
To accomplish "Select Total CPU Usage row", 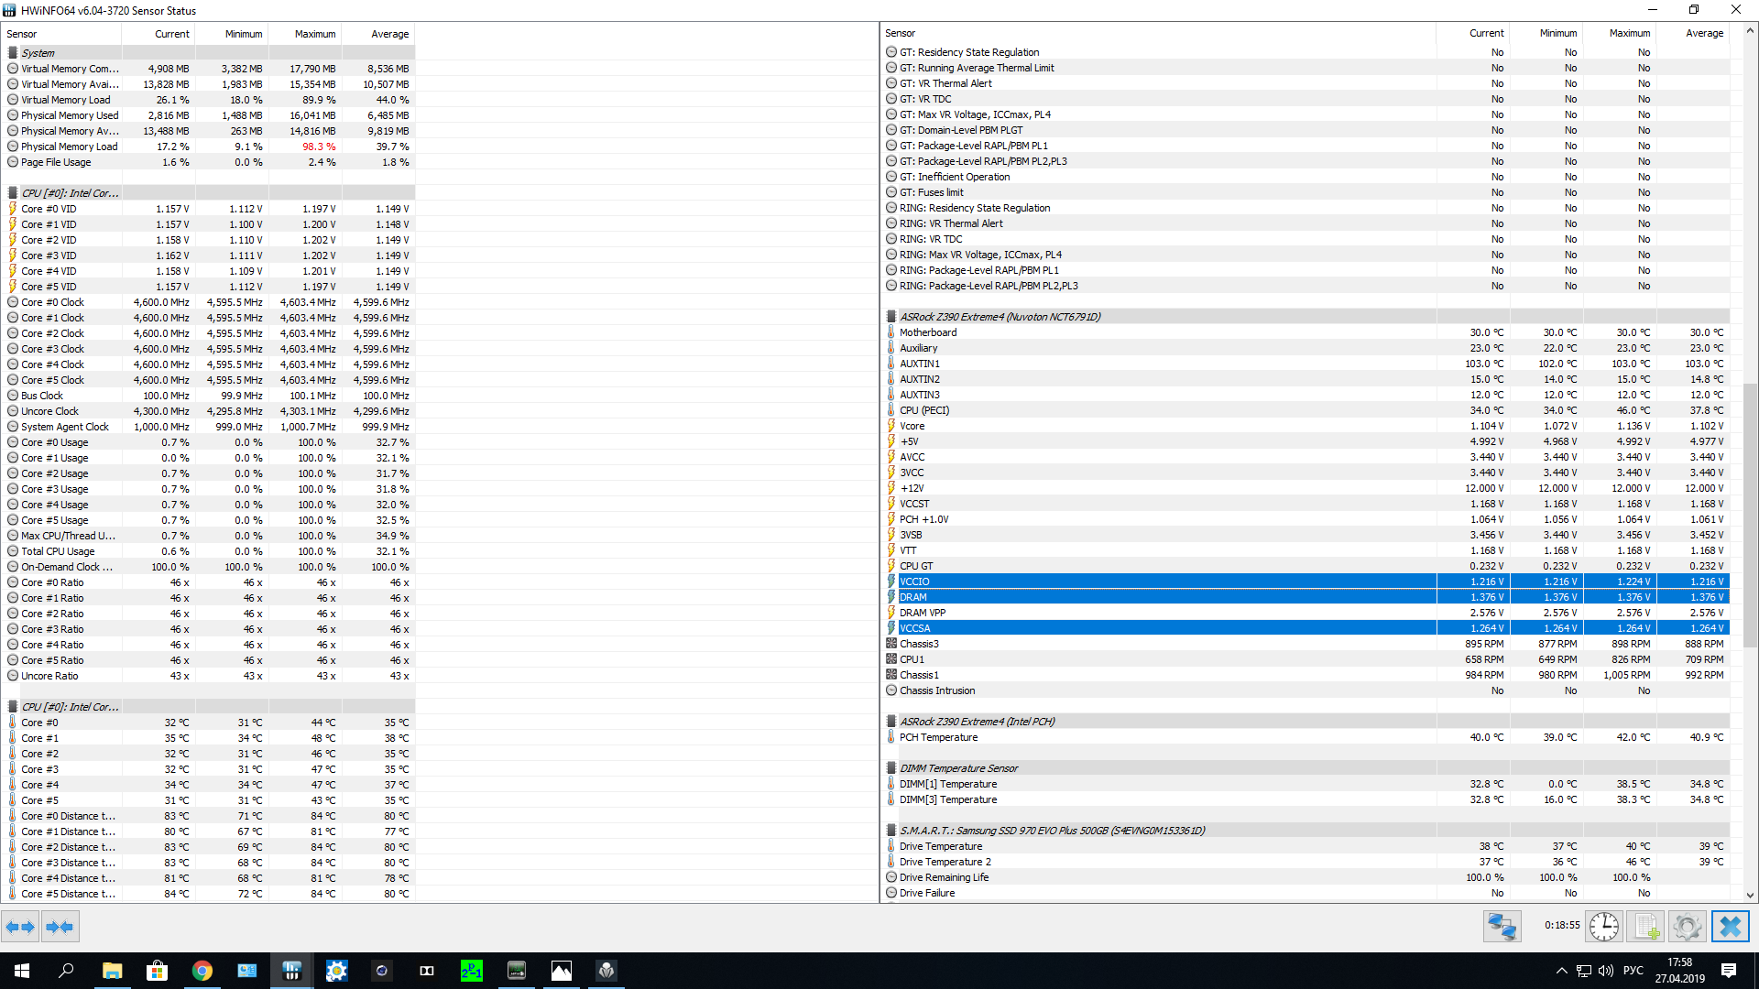I will [x=58, y=551].
